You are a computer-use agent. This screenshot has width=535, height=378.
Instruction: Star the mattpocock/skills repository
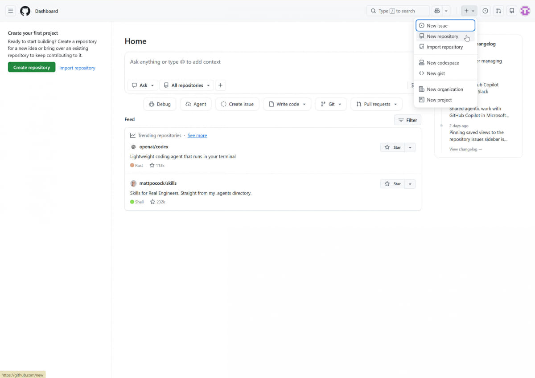[392, 184]
